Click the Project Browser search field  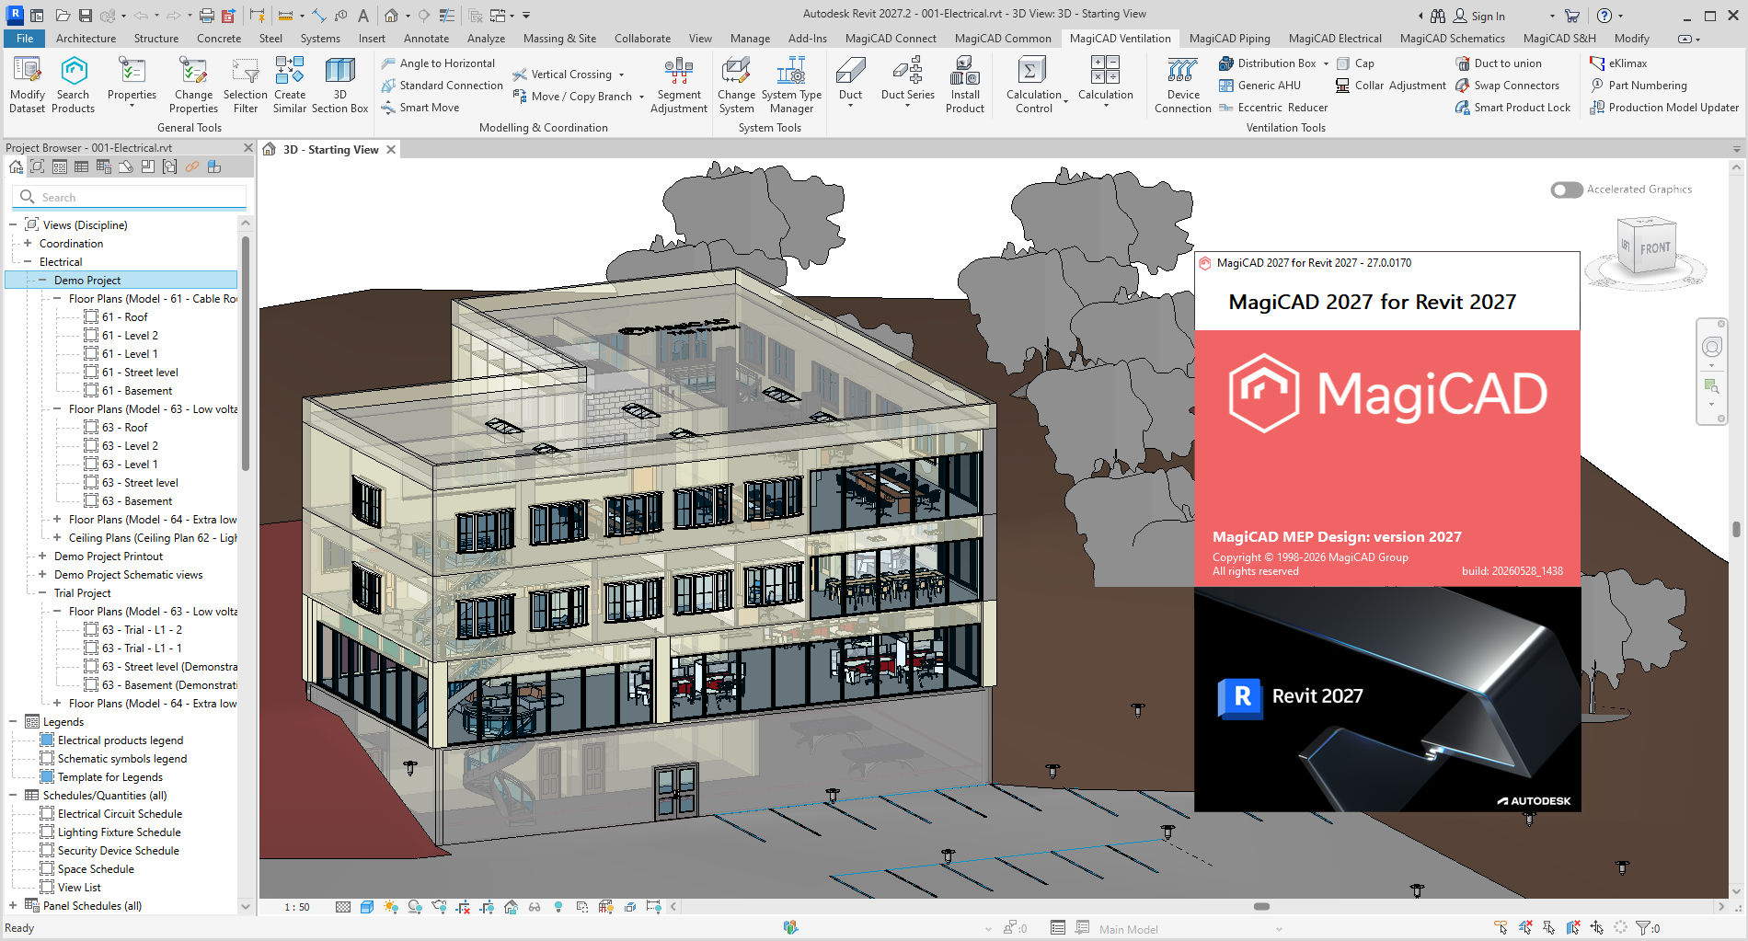129,197
